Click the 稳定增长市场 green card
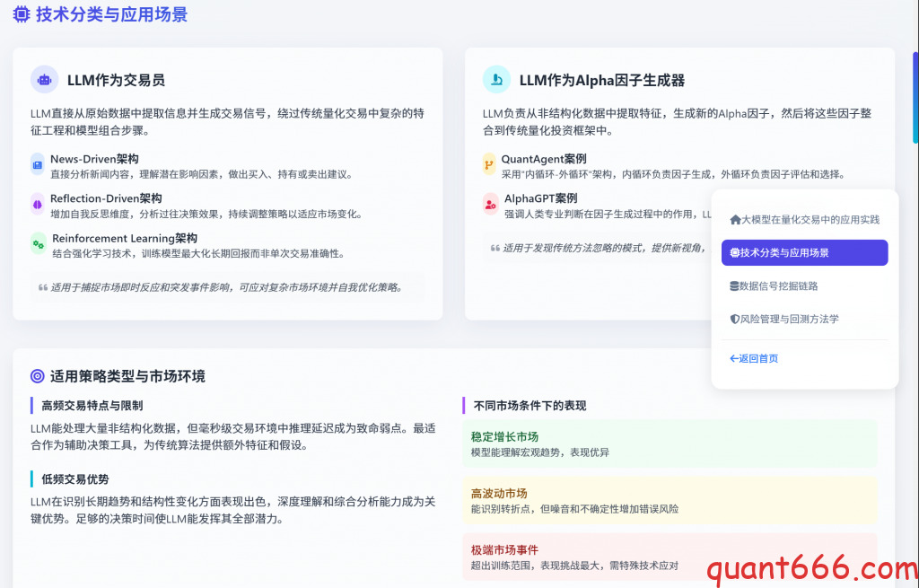 click(x=670, y=443)
